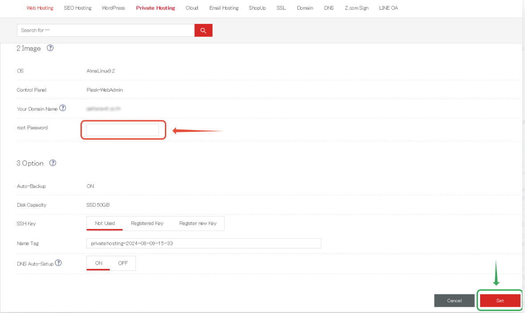
Task: Focus the Name Tag input field
Action: click(204, 243)
